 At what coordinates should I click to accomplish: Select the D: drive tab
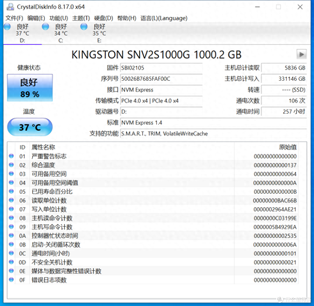coord(22,33)
